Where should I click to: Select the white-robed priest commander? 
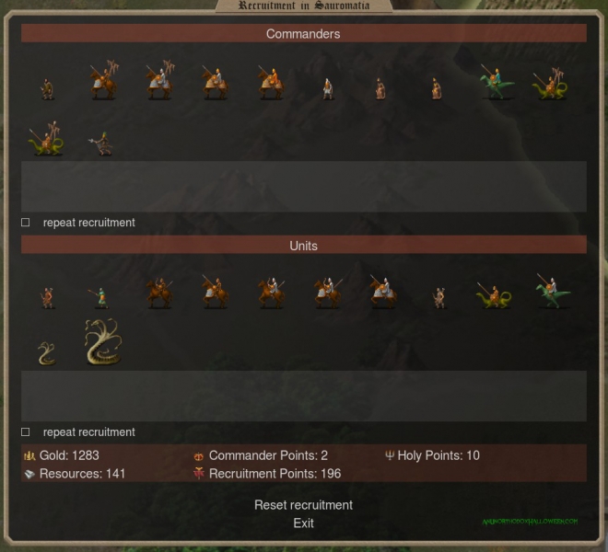pyautogui.click(x=328, y=88)
